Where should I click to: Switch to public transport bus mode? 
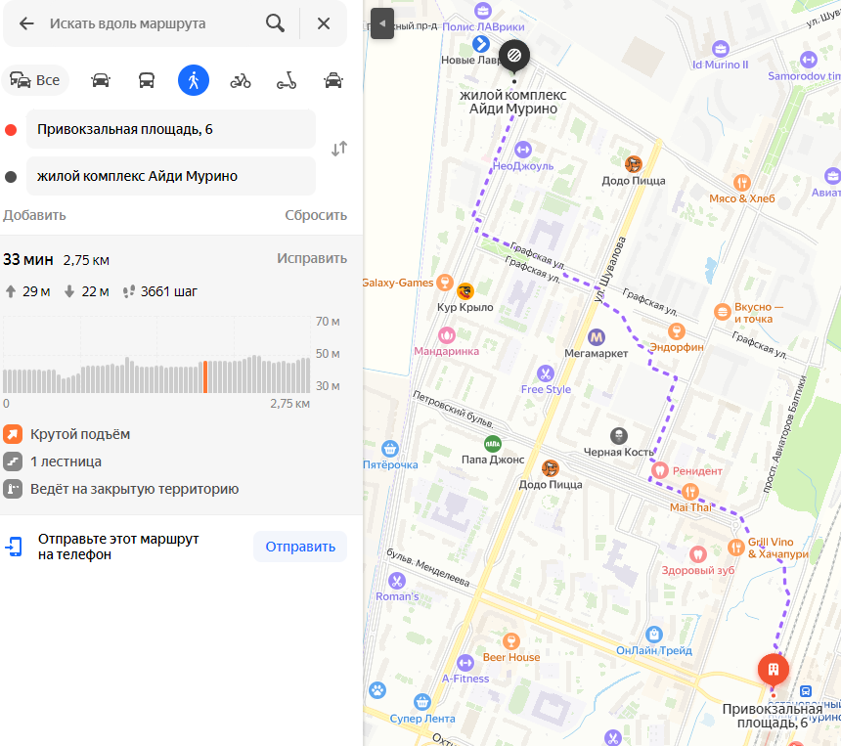click(147, 80)
